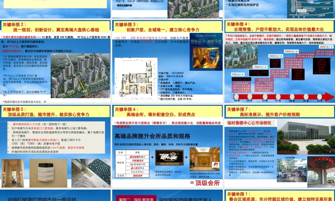The width and height of the screenshot is (335, 201).
Task: Click the elevator lobby photo in 关键举措5
Action: coord(13,173)
